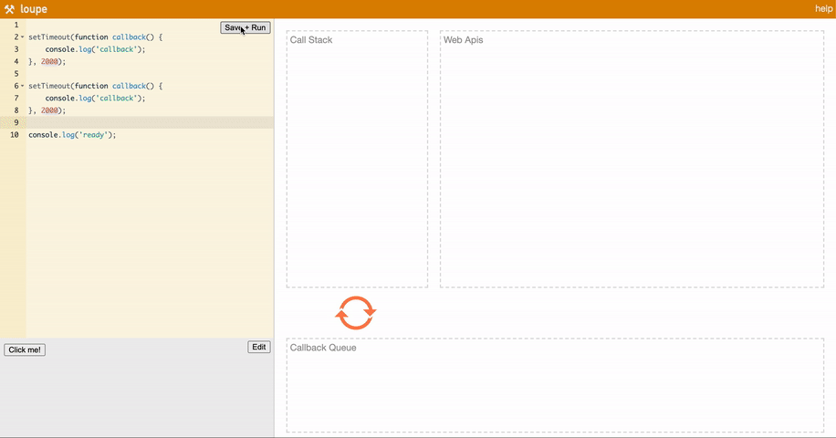Click the setTimeout call on line 6
Screen dimensions: 836x438
click(96, 87)
